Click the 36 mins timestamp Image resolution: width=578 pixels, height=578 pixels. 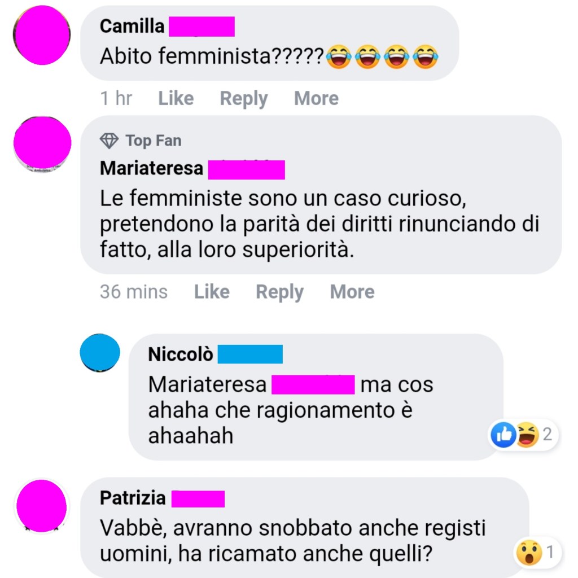(133, 292)
